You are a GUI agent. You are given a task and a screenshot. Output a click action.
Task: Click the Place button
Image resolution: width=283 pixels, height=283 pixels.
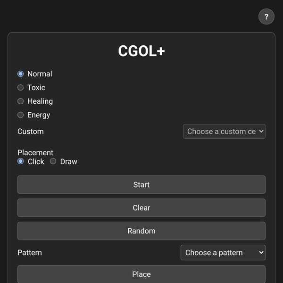(141, 274)
